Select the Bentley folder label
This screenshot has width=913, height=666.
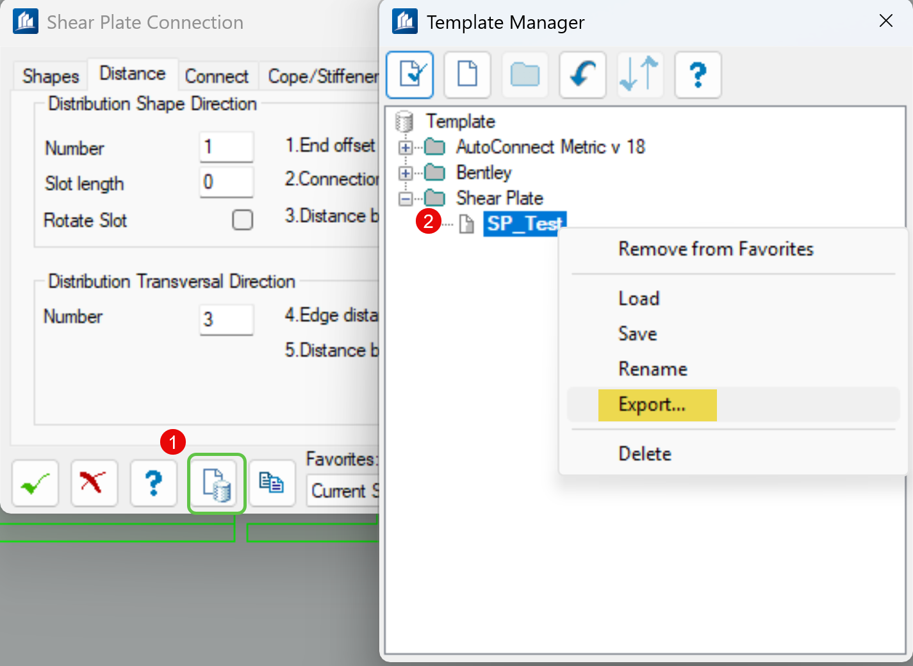484,173
